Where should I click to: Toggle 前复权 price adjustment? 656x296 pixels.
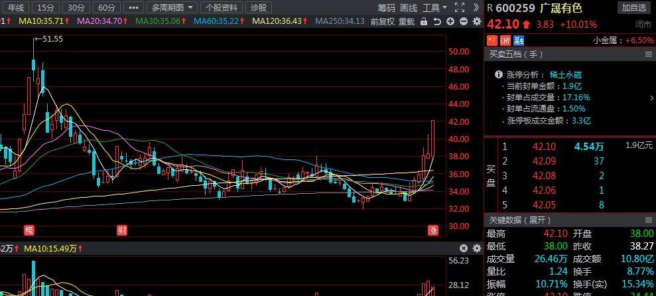(x=383, y=22)
